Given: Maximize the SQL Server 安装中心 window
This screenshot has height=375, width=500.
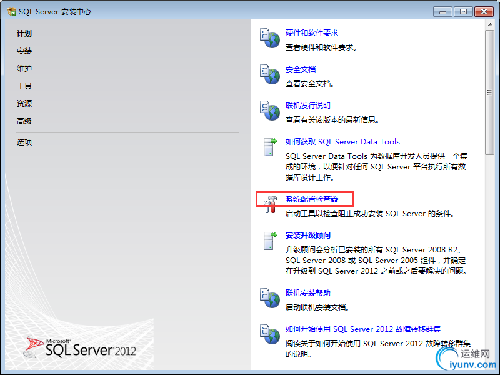Looking at the screenshot, I should point(463,12).
